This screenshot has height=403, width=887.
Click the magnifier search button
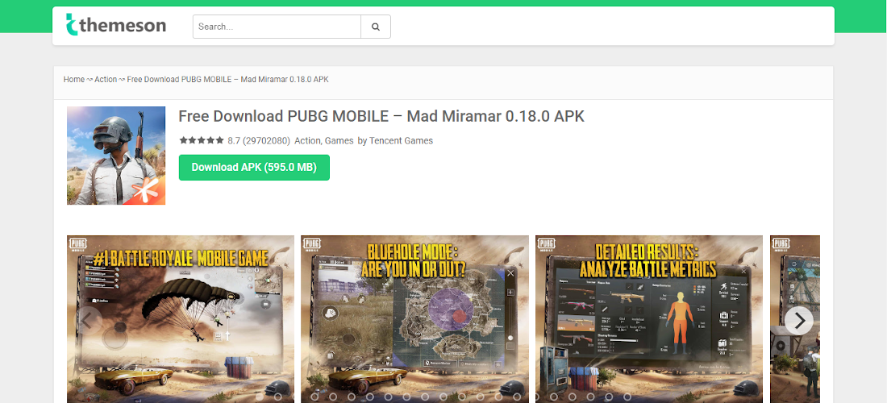click(376, 27)
